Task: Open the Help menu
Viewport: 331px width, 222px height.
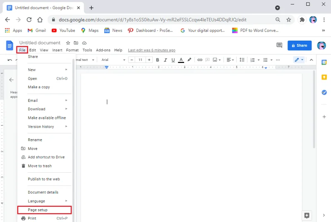Action: tap(118, 50)
